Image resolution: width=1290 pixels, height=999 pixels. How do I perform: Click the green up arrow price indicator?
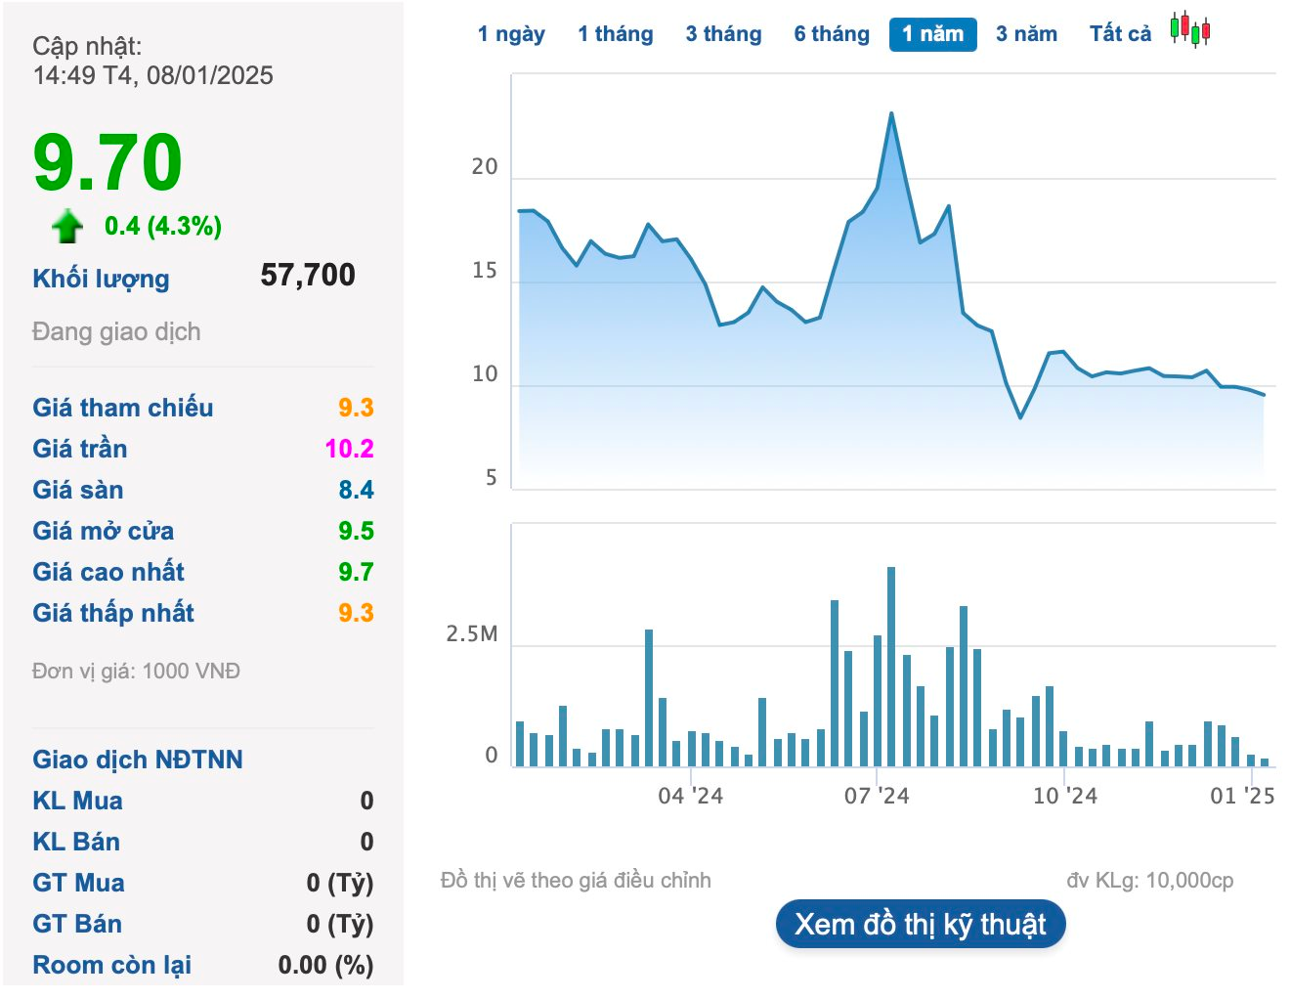click(x=66, y=227)
